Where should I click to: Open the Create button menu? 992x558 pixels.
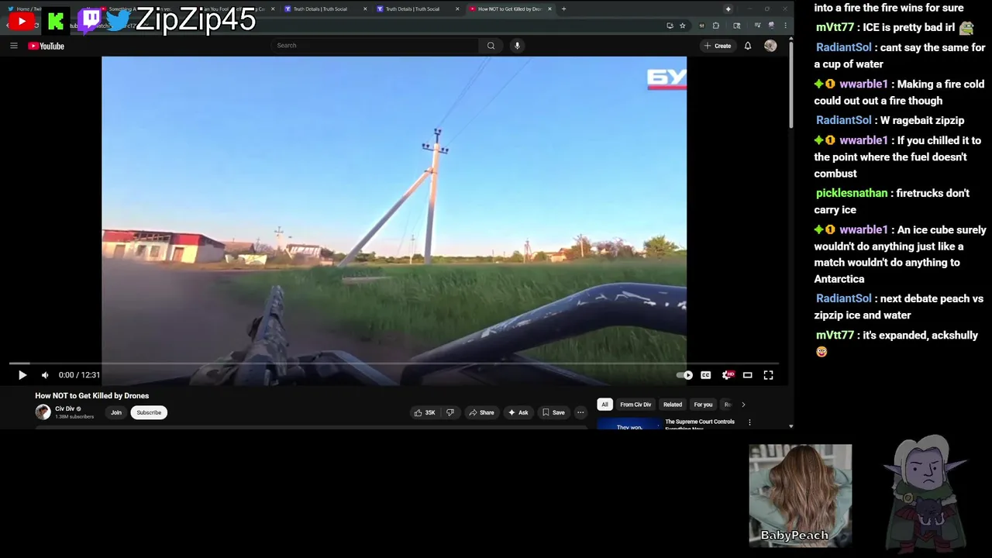[x=717, y=46]
